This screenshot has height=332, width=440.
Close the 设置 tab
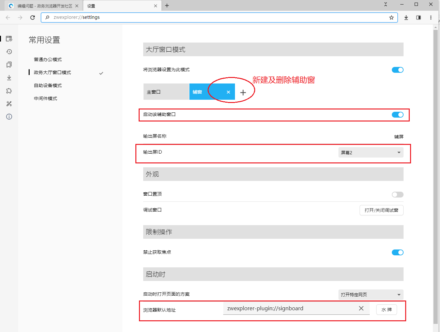point(156,6)
